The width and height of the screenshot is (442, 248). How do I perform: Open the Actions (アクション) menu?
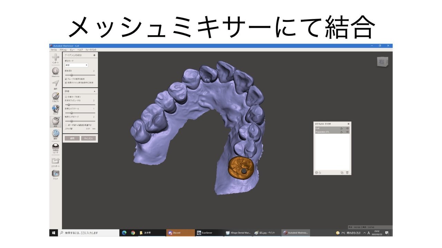coord(63,50)
